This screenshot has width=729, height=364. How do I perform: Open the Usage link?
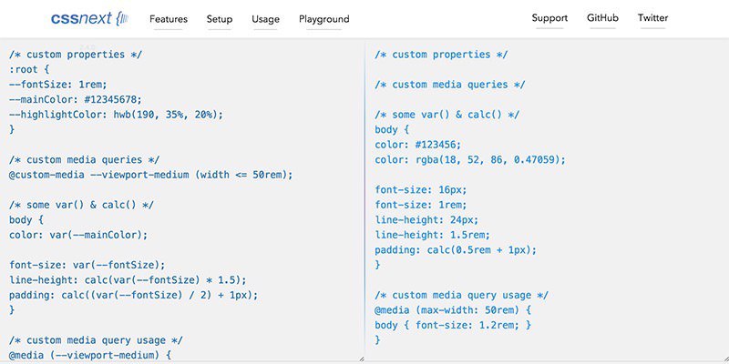[x=265, y=19]
